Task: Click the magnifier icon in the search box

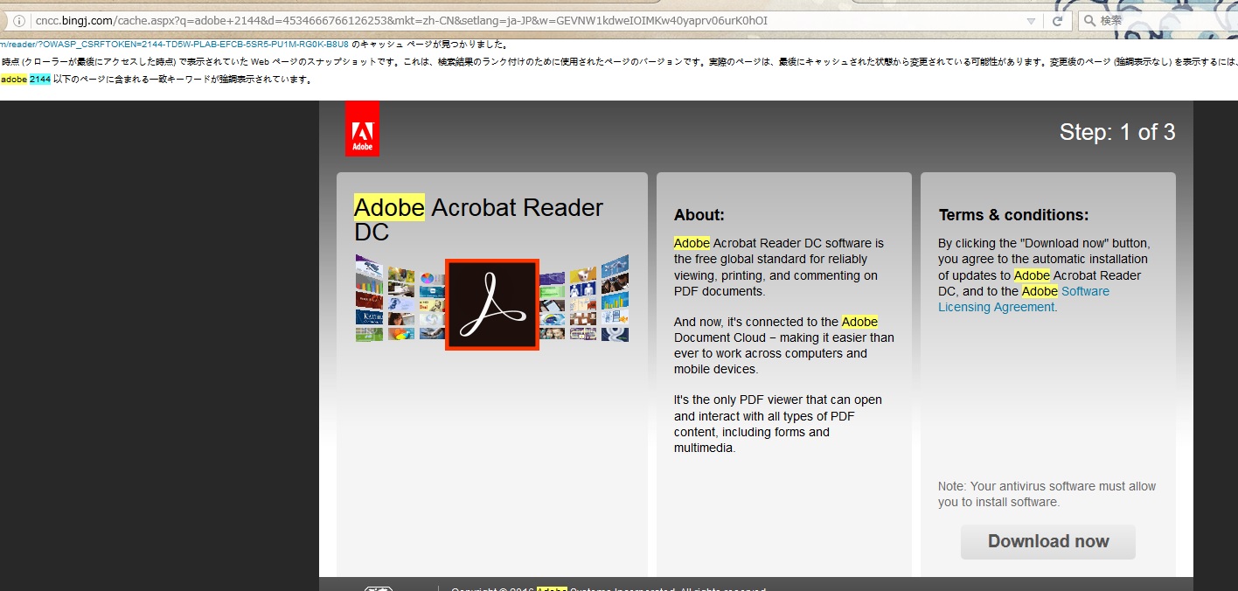Action: point(1089,21)
